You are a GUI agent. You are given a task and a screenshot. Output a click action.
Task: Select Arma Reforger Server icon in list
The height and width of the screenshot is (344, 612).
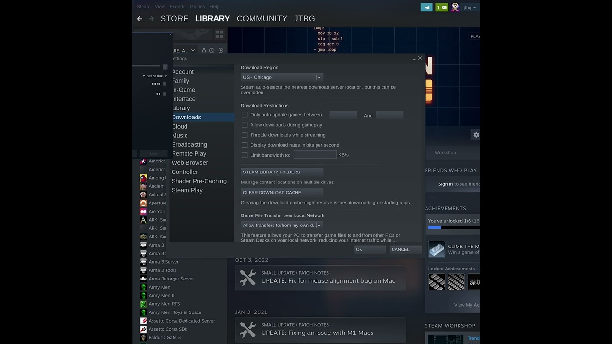pos(143,279)
